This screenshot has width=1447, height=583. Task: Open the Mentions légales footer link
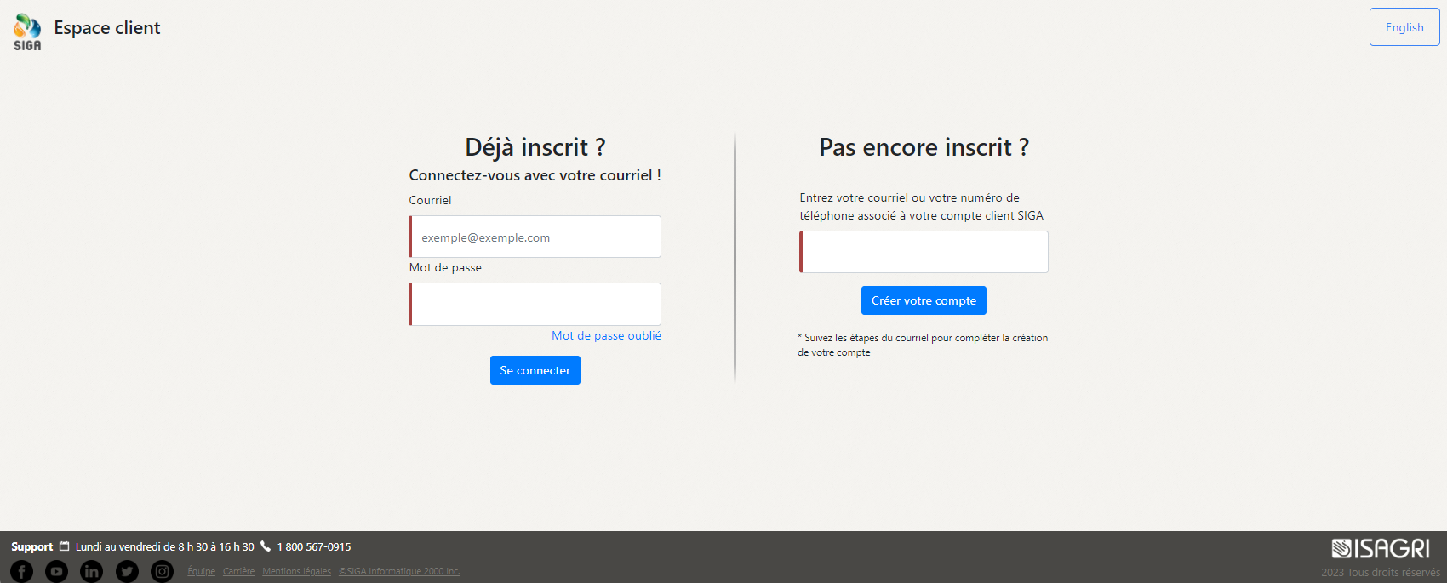click(x=297, y=571)
